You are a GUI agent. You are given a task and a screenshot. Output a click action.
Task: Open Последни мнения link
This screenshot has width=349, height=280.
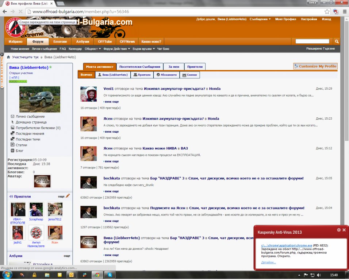pos(30,133)
